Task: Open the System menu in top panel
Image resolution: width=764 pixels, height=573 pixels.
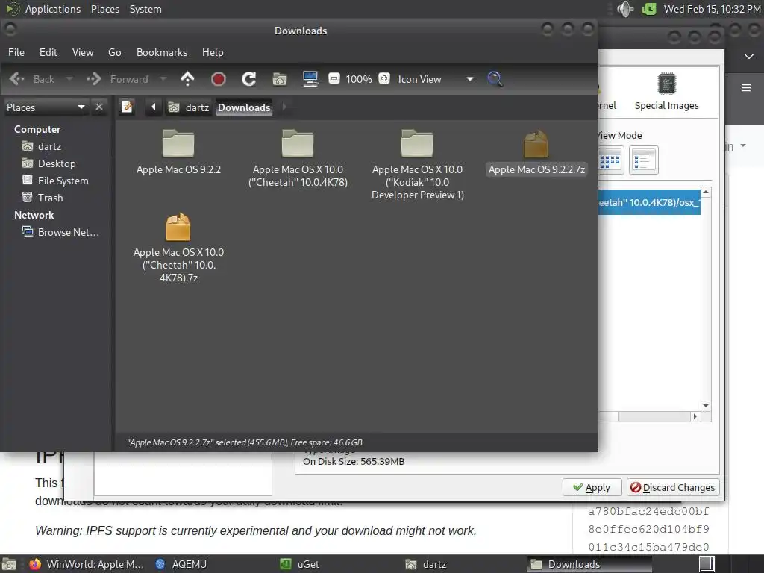Action: coord(145,9)
